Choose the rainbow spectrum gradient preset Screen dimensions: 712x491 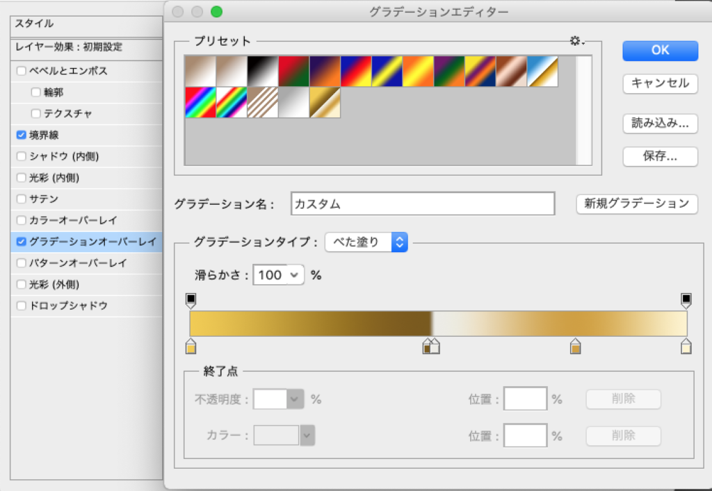coord(200,102)
